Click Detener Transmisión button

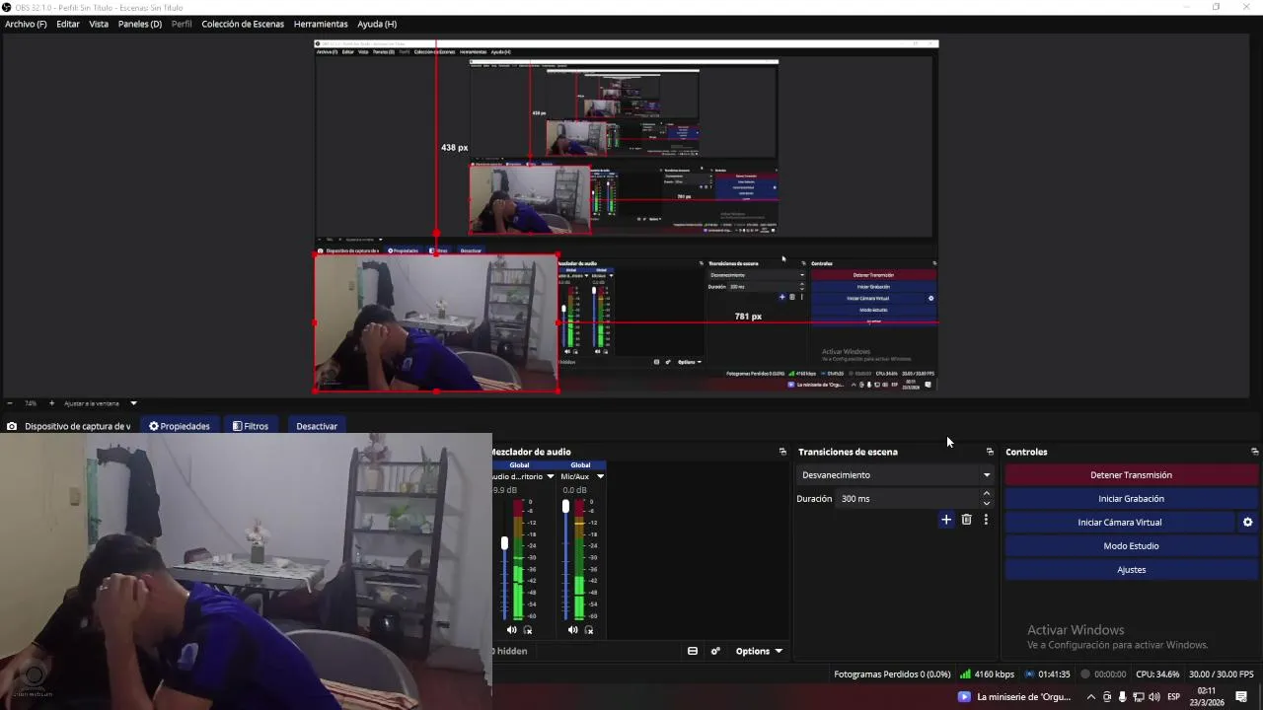click(x=1131, y=475)
